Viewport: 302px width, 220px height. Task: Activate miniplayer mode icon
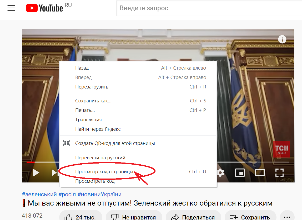click(240, 172)
